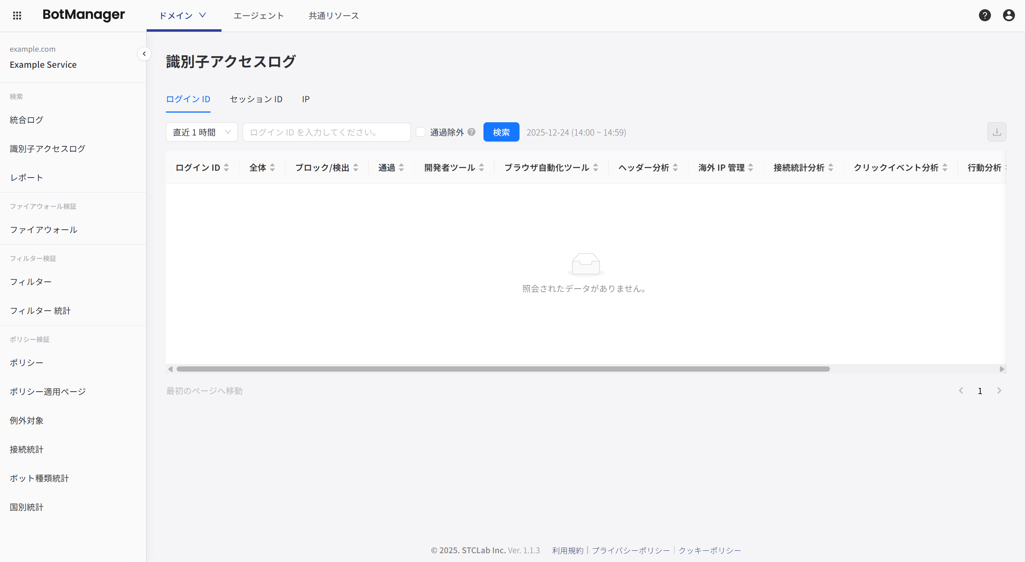1025x562 pixels.
Task: Open the エージェント menu
Action: [x=259, y=15]
